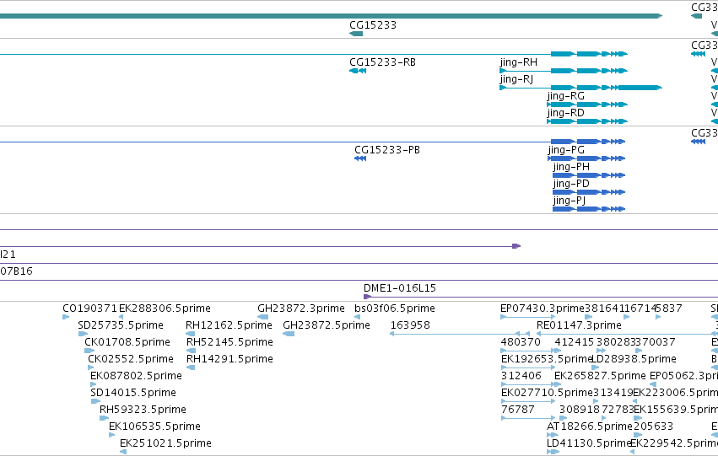Click the jing-PD protein label
The width and height of the screenshot is (718, 456).
pyautogui.click(x=571, y=184)
